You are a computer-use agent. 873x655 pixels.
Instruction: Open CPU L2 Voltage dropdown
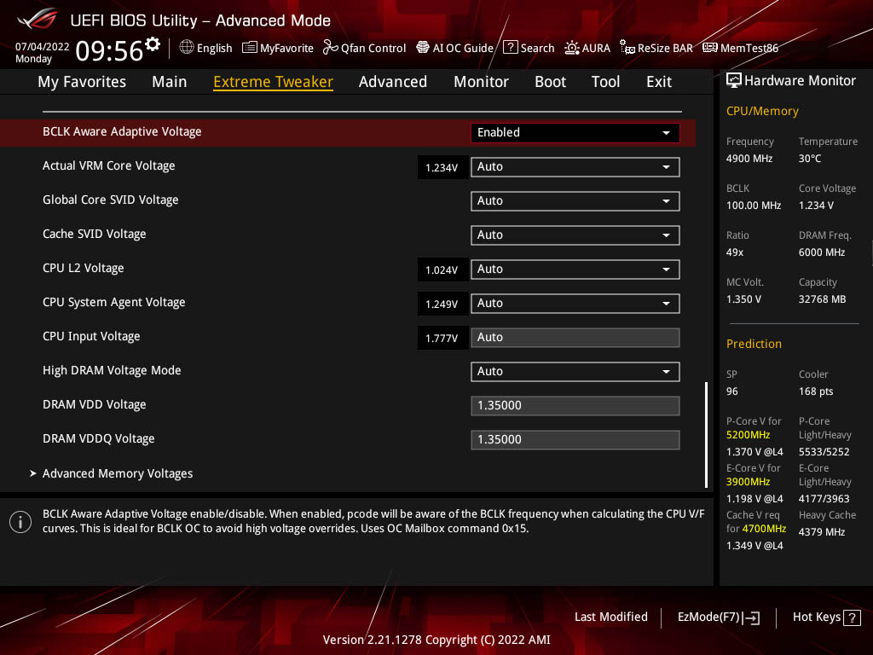click(x=575, y=270)
